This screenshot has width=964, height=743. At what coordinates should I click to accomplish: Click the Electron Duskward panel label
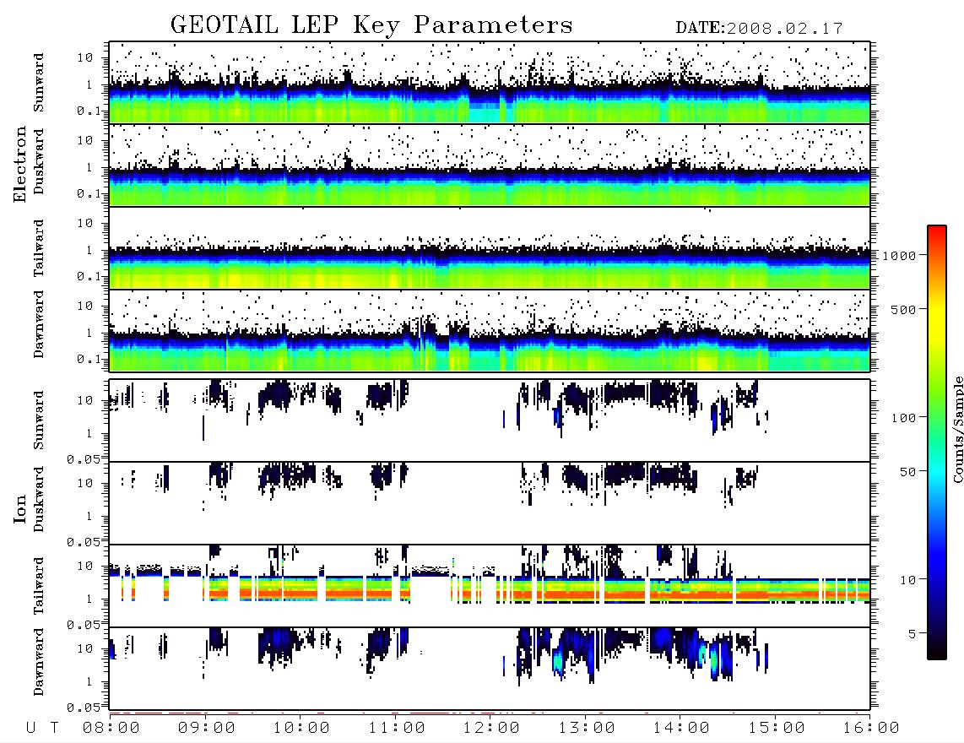39,161
